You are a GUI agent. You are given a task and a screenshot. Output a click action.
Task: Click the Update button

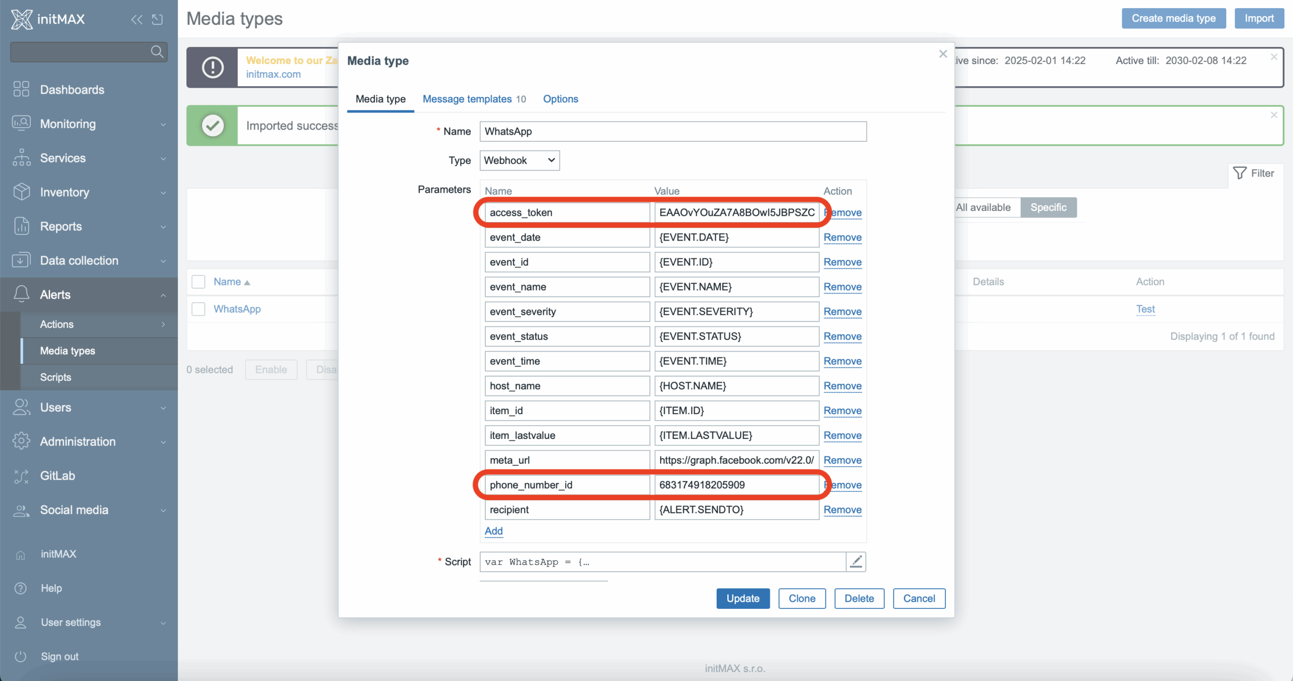(743, 598)
